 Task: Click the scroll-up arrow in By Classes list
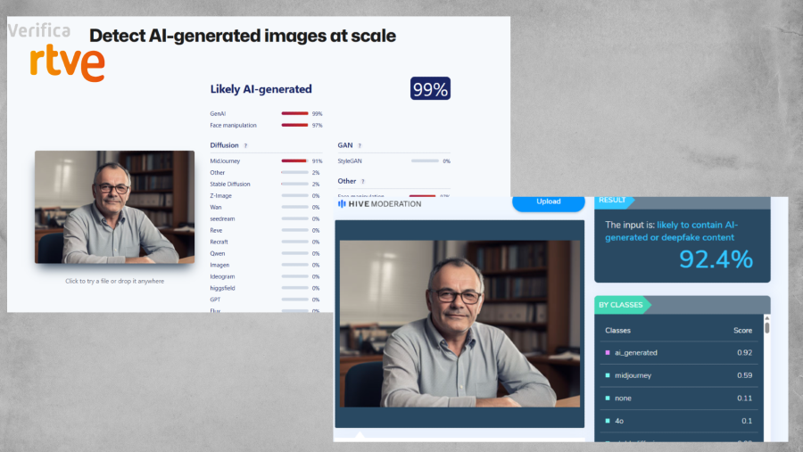click(766, 318)
